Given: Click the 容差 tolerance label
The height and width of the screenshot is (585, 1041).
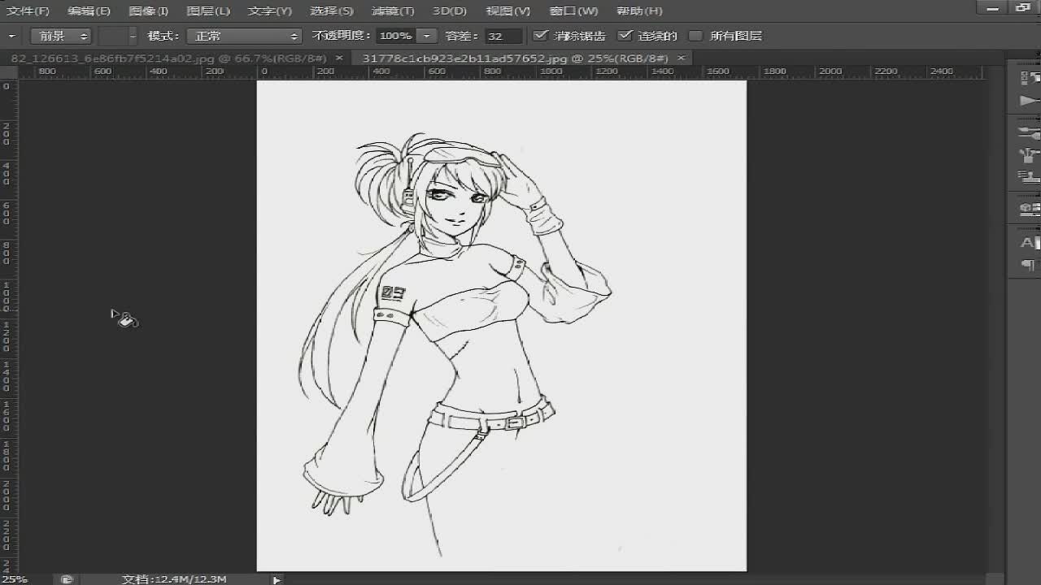Looking at the screenshot, I should pyautogui.click(x=462, y=36).
